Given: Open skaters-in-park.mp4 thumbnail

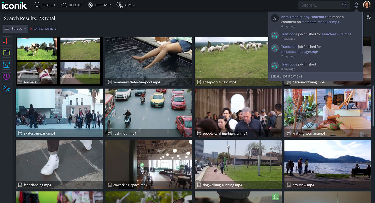Looking at the screenshot, I should click(x=59, y=113).
